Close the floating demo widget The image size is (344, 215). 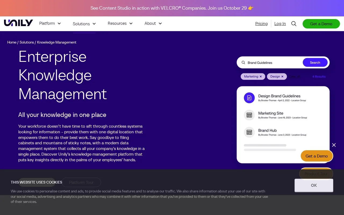click(x=334, y=145)
